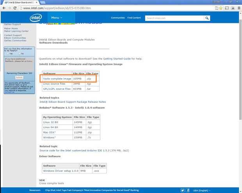Screen dimensions: 242x193
Task: Open the Chrome hamburger menu
Action: (x=239, y=8)
